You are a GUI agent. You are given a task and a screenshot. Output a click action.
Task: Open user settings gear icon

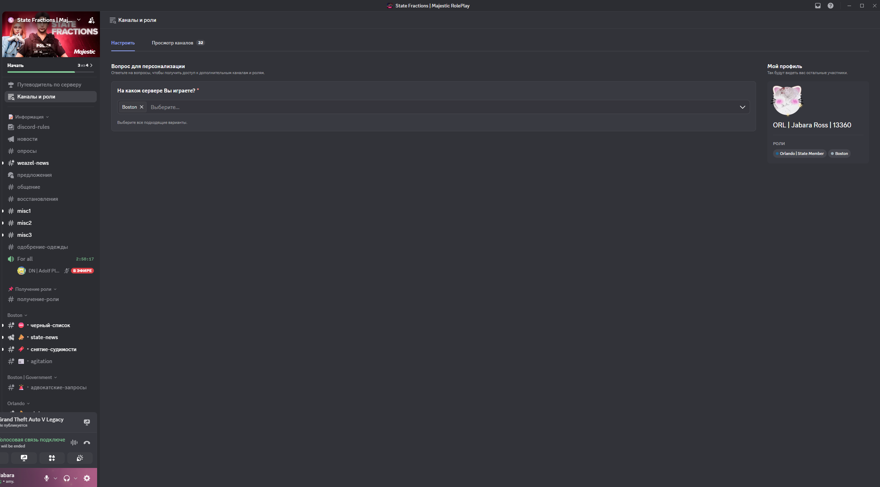coord(87,478)
